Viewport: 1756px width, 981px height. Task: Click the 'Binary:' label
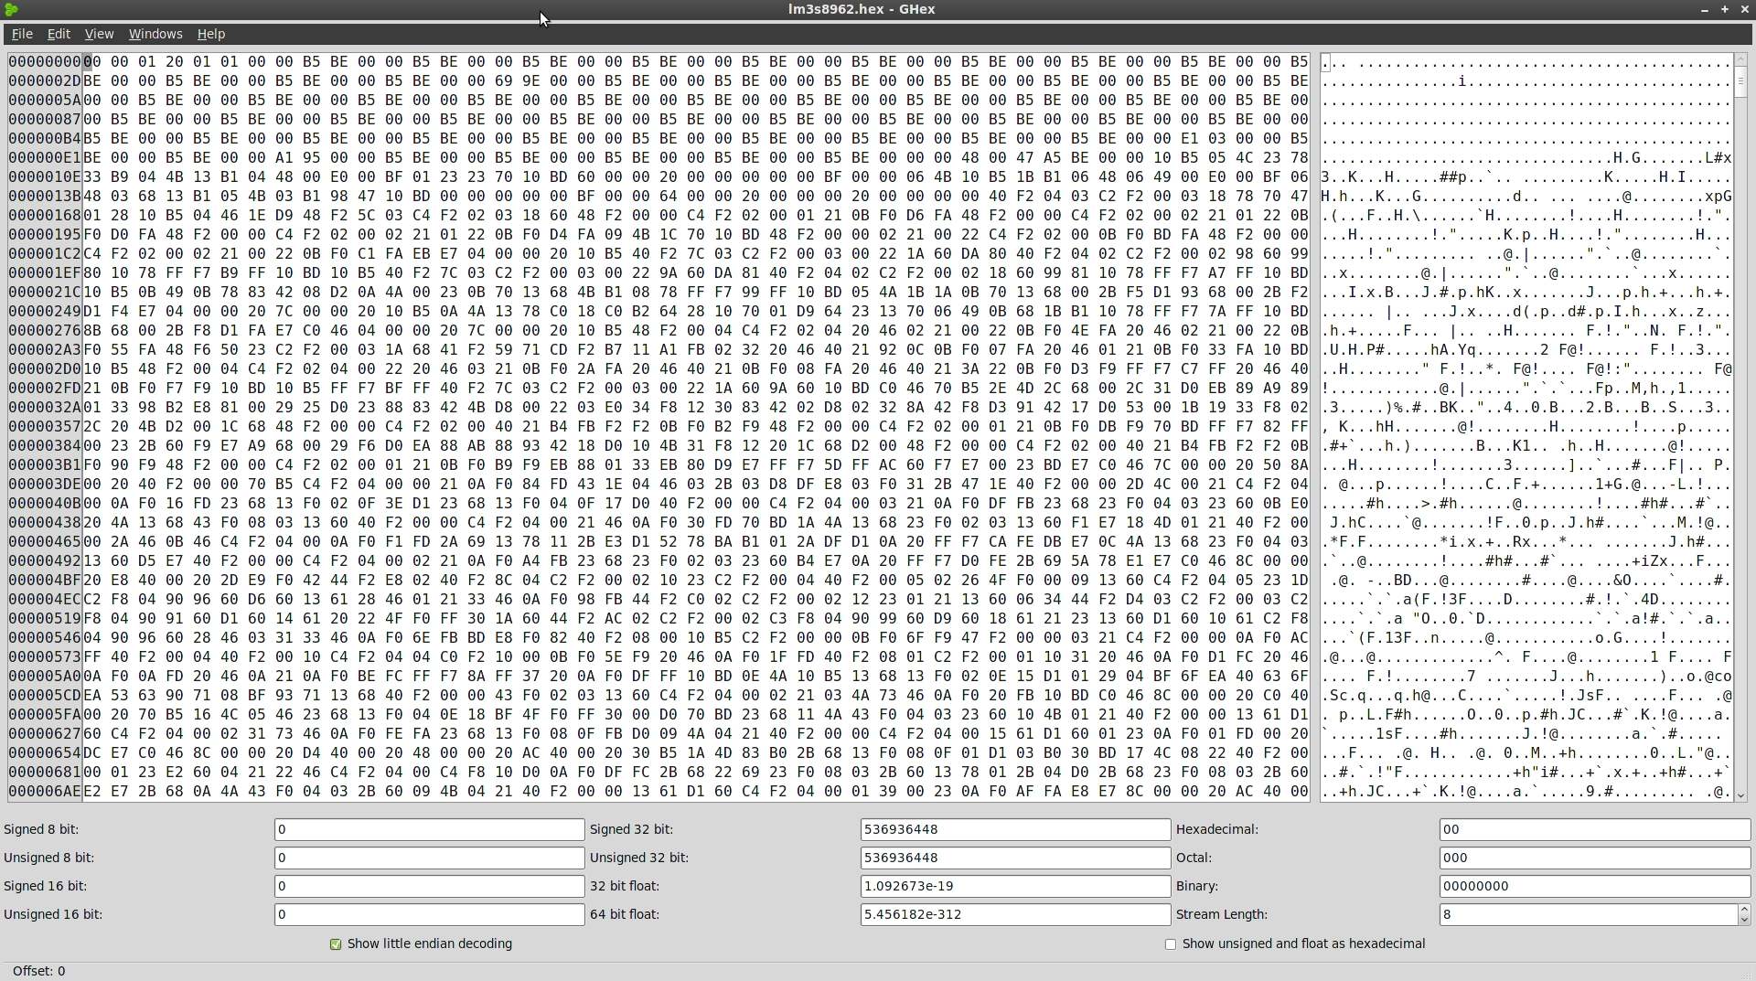(x=1197, y=886)
